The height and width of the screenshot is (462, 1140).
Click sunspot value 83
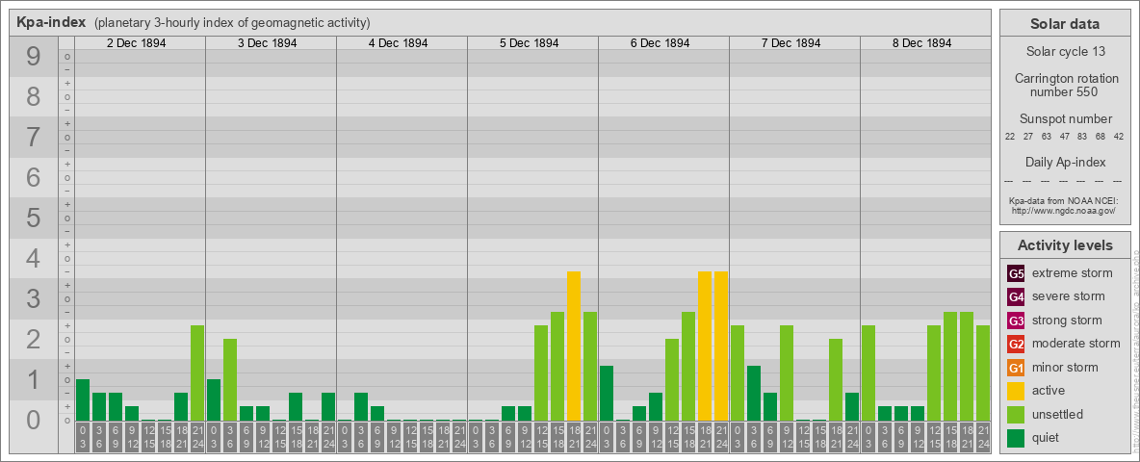click(1082, 137)
